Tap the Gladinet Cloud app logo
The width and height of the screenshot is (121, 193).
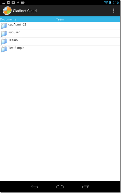tap(7, 11)
